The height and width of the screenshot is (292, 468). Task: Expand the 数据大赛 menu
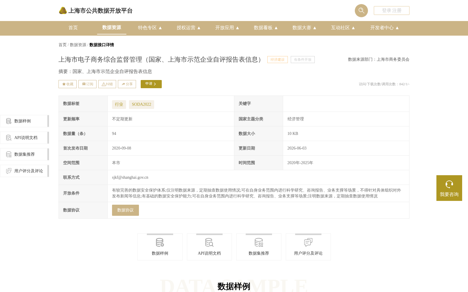pyautogui.click(x=304, y=28)
